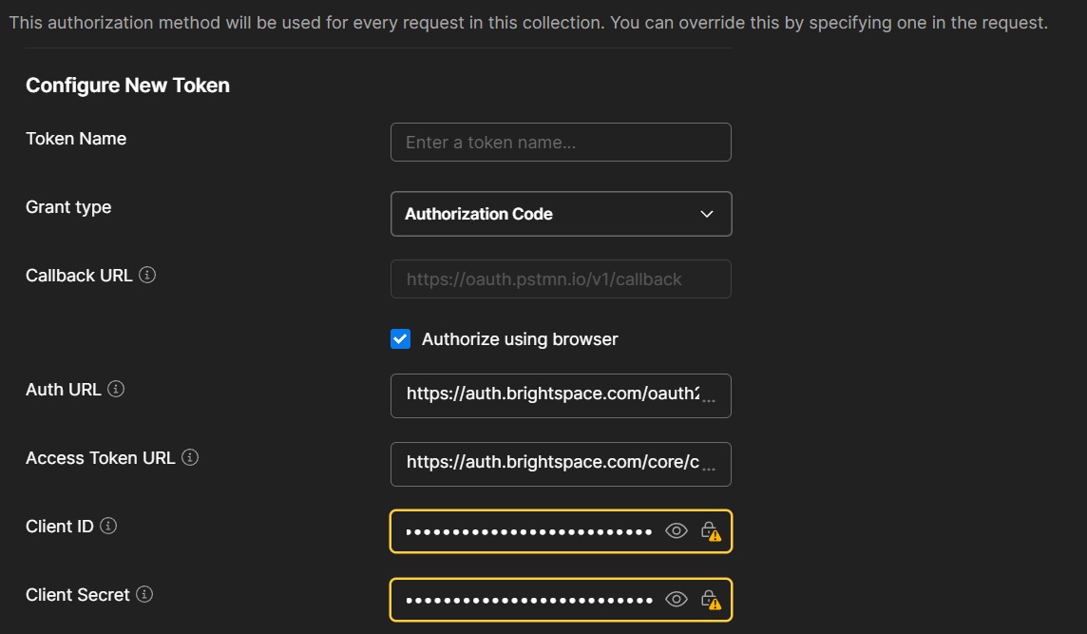Show the Client ID value

tap(677, 530)
